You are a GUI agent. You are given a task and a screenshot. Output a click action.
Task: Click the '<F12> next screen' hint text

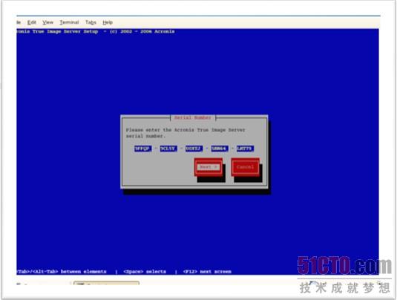click(207, 272)
